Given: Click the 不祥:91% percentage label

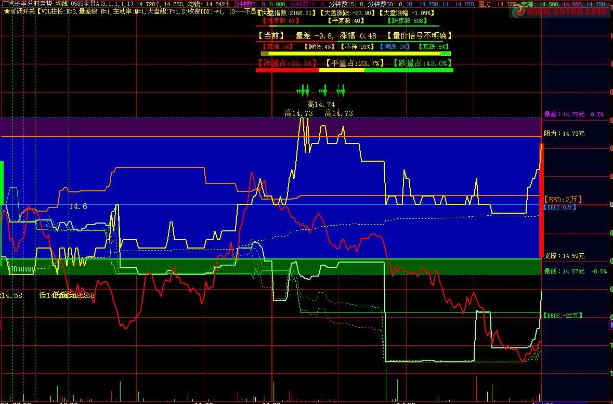Looking at the screenshot, I should 357,47.
